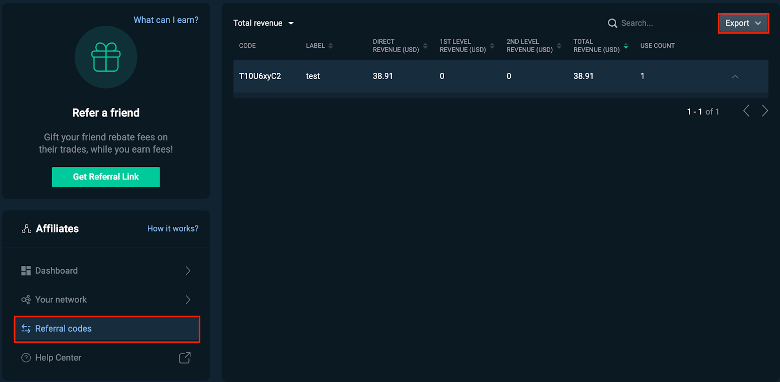Sort by 1st Level Revenue arrows
This screenshot has width=780, height=382.
click(x=492, y=46)
